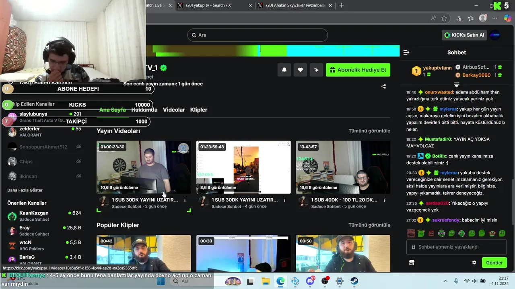515x289 pixels.
Task: Open Eray channel in sidebar
Action: click(x=44, y=230)
